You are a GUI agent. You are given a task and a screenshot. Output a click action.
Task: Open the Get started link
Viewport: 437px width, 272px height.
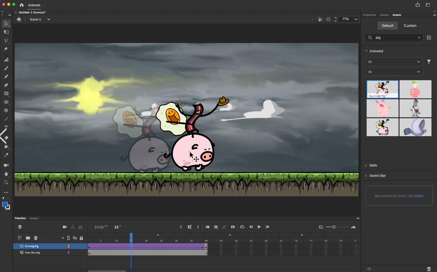[416, 196]
